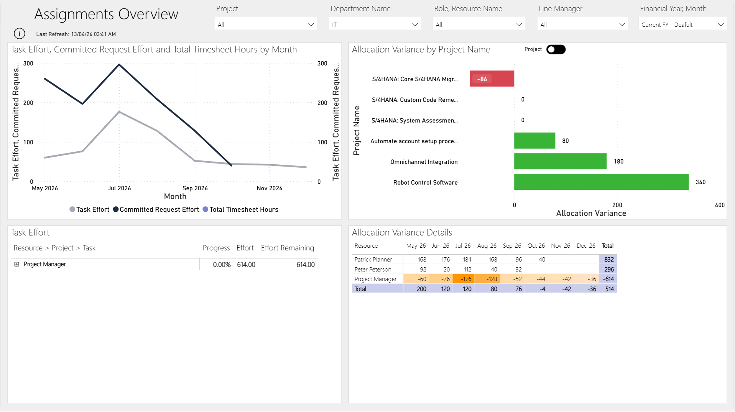Screen dimensions: 735x412
Task: Select the Omnichannel Integration bar
Action: [560, 162]
